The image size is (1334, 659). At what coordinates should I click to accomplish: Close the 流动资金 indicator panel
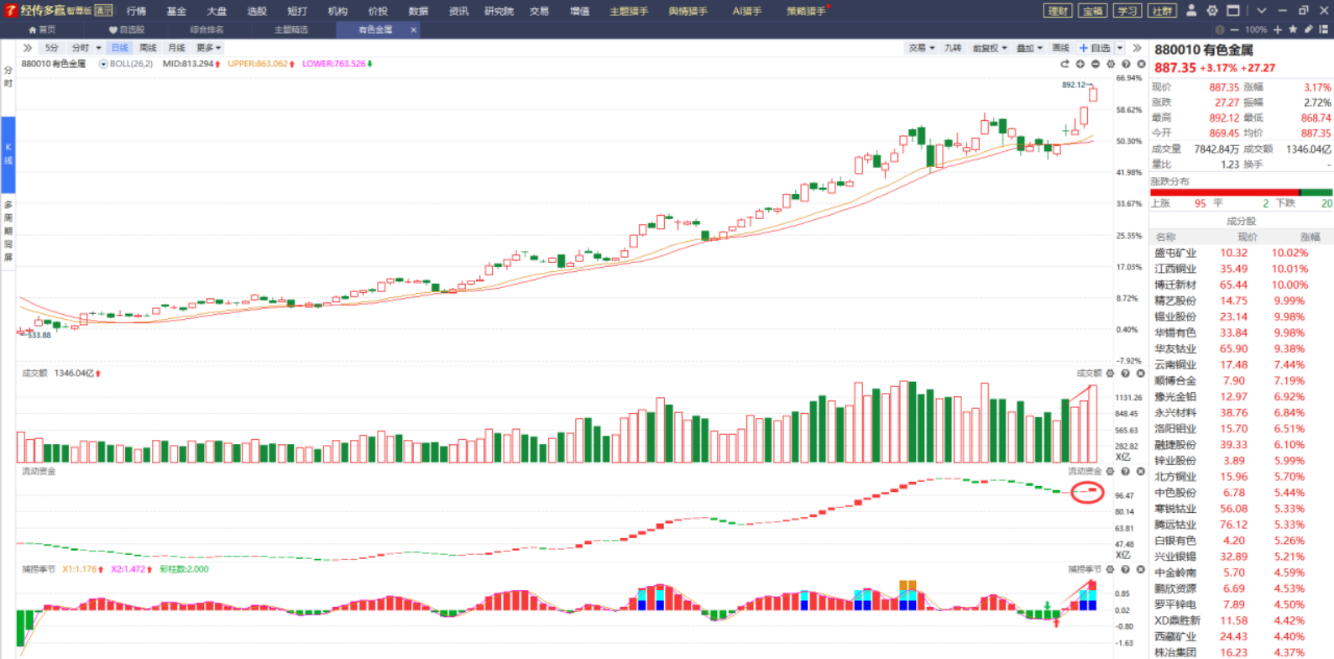coord(1140,472)
